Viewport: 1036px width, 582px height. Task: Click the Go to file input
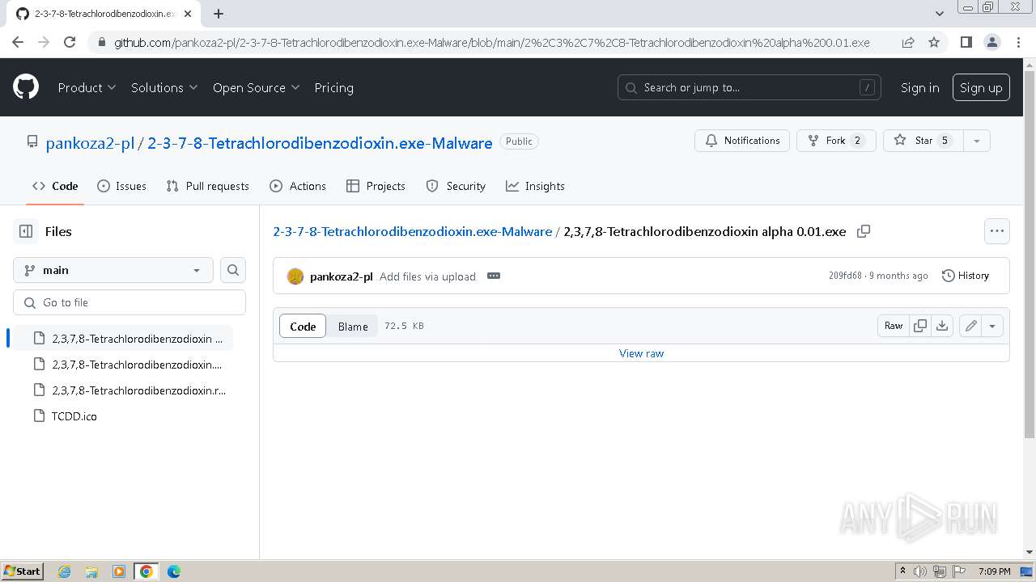[x=129, y=302]
